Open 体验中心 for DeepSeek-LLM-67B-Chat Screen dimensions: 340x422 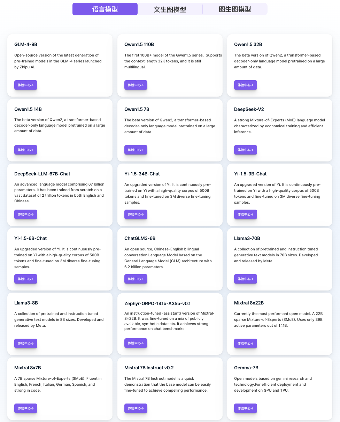click(26, 214)
